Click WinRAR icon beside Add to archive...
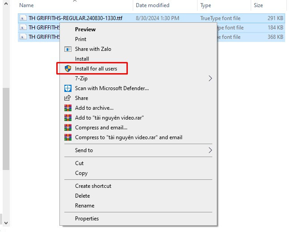The image size is (303, 232). pyautogui.click(x=68, y=108)
